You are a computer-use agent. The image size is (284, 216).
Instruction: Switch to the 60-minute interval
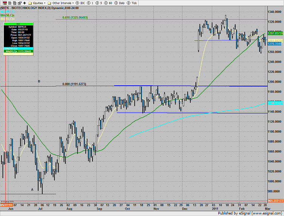[x=108, y=3]
